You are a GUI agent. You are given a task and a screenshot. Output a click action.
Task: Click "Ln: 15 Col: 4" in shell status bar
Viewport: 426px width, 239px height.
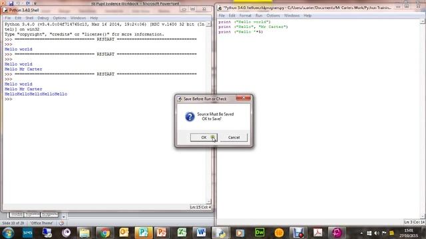[200, 207]
